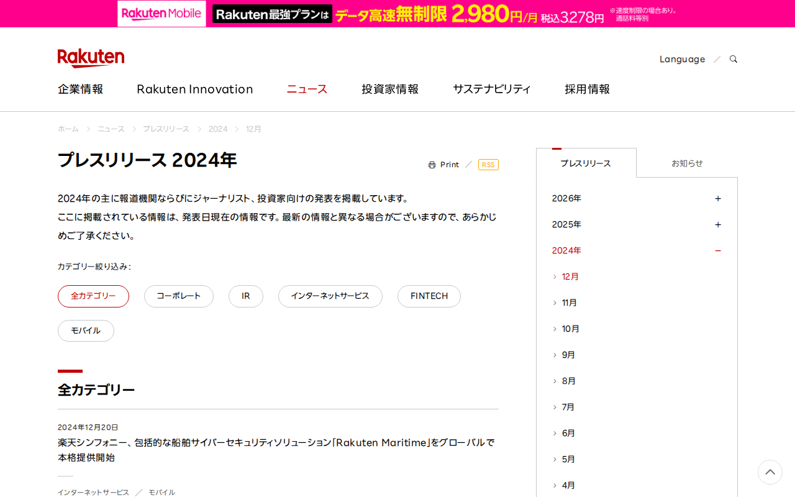Open the サステナビリティ menu
Viewport: 795px width, 497px height.
click(x=492, y=89)
